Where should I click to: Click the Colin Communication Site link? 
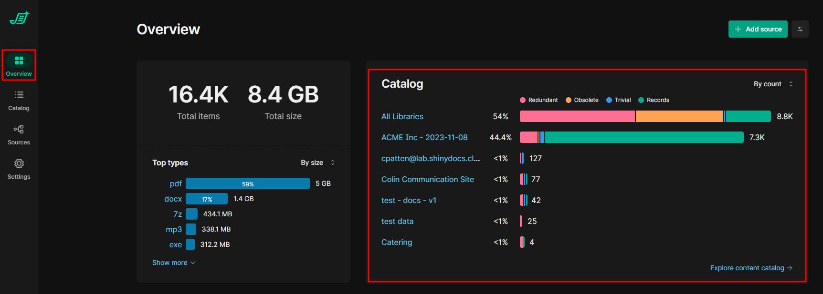click(428, 179)
